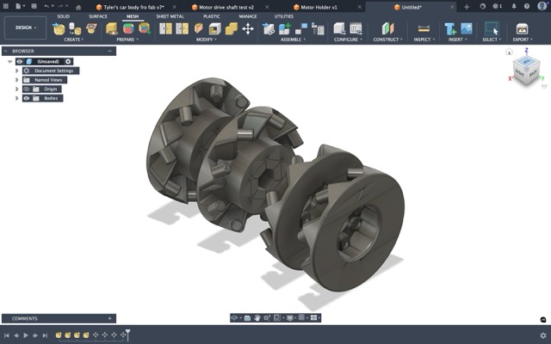Image resolution: width=551 pixels, height=344 pixels.
Task: Click the Move/Copy arrows icon
Action: tap(248, 28)
